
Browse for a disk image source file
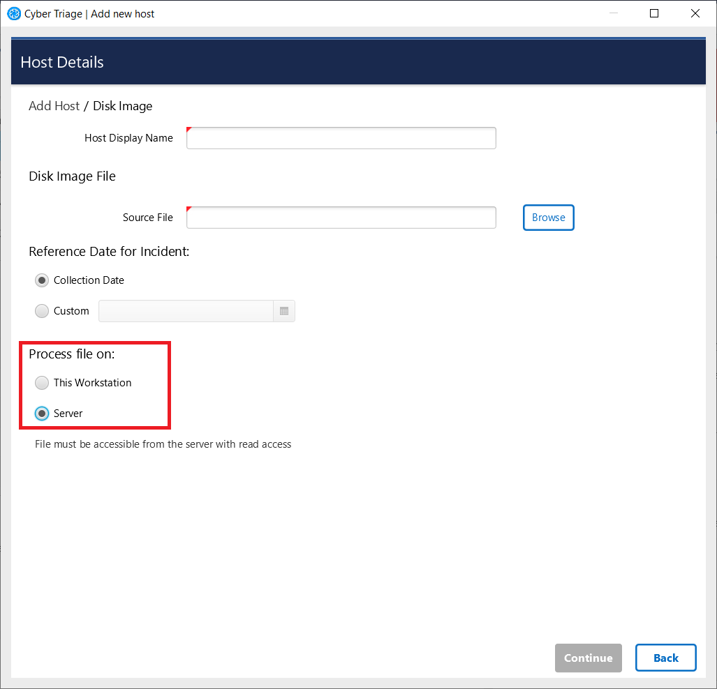548,218
